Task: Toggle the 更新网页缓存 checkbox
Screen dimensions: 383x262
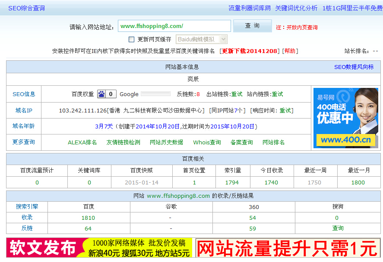Action: point(131,39)
